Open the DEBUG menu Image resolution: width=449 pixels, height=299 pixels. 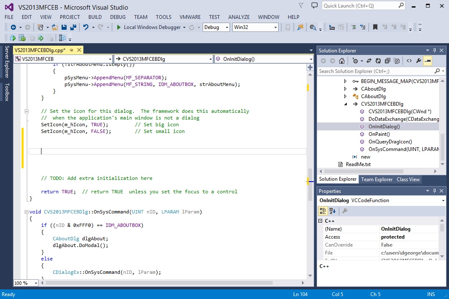(x=118, y=17)
